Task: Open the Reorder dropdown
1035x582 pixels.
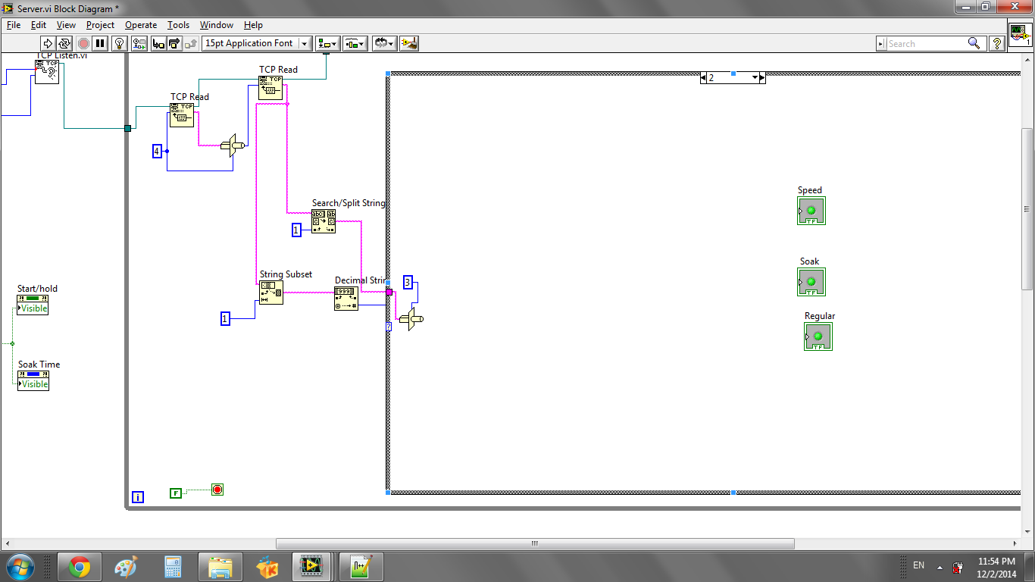Action: 385,44
